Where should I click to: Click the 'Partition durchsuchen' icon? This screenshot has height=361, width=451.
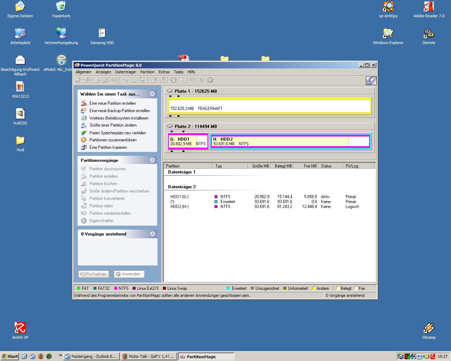pos(84,169)
